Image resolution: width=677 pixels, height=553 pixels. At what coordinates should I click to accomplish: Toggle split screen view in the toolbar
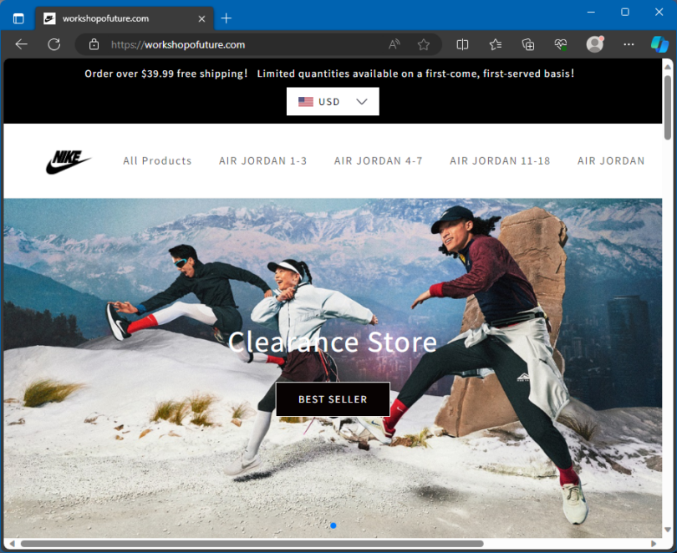[461, 44]
